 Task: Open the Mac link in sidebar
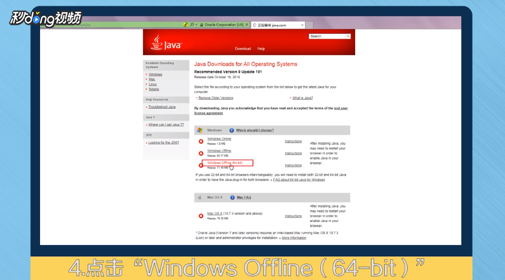pos(152,79)
